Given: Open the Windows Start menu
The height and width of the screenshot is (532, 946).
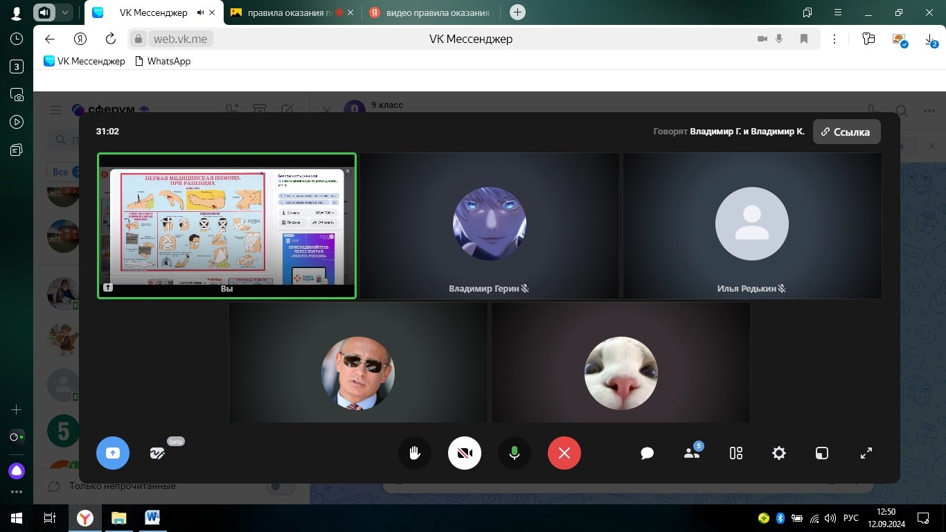Looking at the screenshot, I should point(17,518).
